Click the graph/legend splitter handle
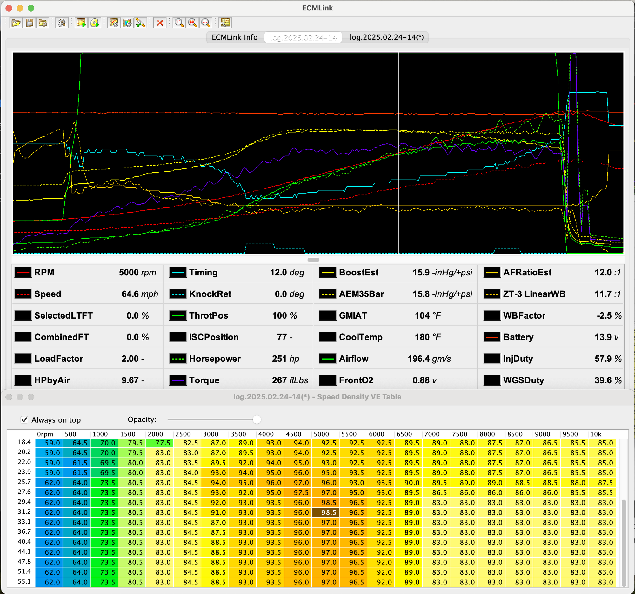635x594 pixels. click(x=313, y=260)
